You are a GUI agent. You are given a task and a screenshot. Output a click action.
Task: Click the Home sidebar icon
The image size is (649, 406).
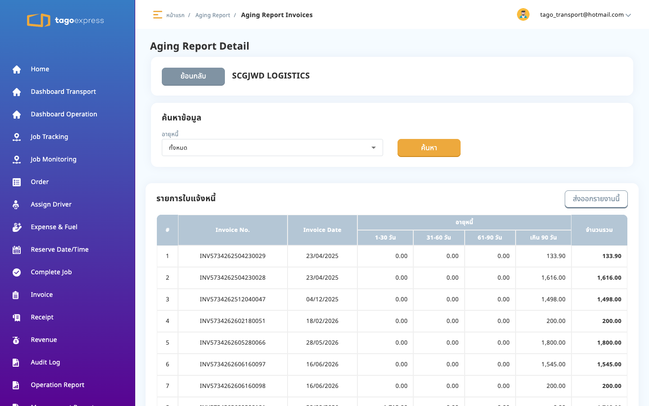pyautogui.click(x=17, y=69)
